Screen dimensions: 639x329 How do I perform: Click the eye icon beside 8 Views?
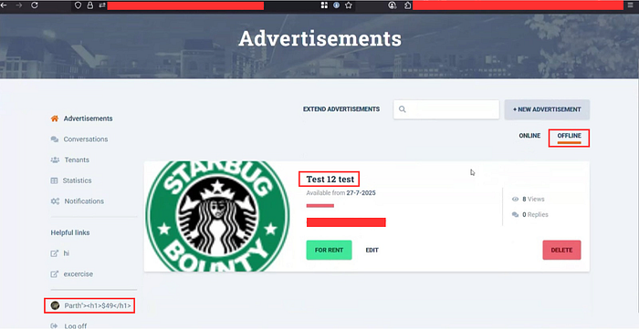click(x=515, y=200)
